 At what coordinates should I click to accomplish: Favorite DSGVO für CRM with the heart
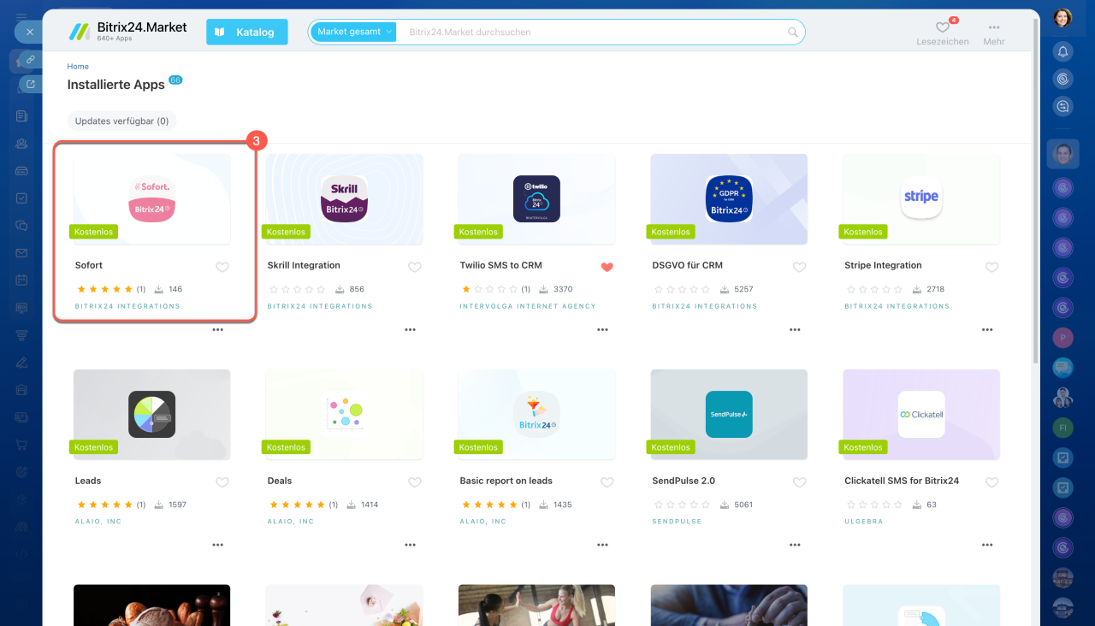pos(800,267)
